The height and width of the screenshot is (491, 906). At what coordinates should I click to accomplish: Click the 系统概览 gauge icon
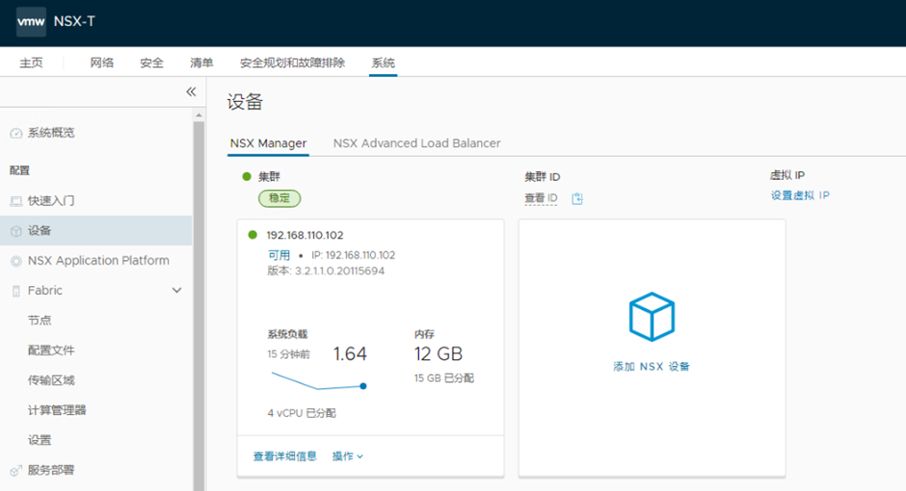pos(16,133)
